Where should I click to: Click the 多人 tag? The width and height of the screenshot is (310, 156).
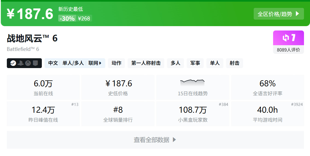(176, 63)
